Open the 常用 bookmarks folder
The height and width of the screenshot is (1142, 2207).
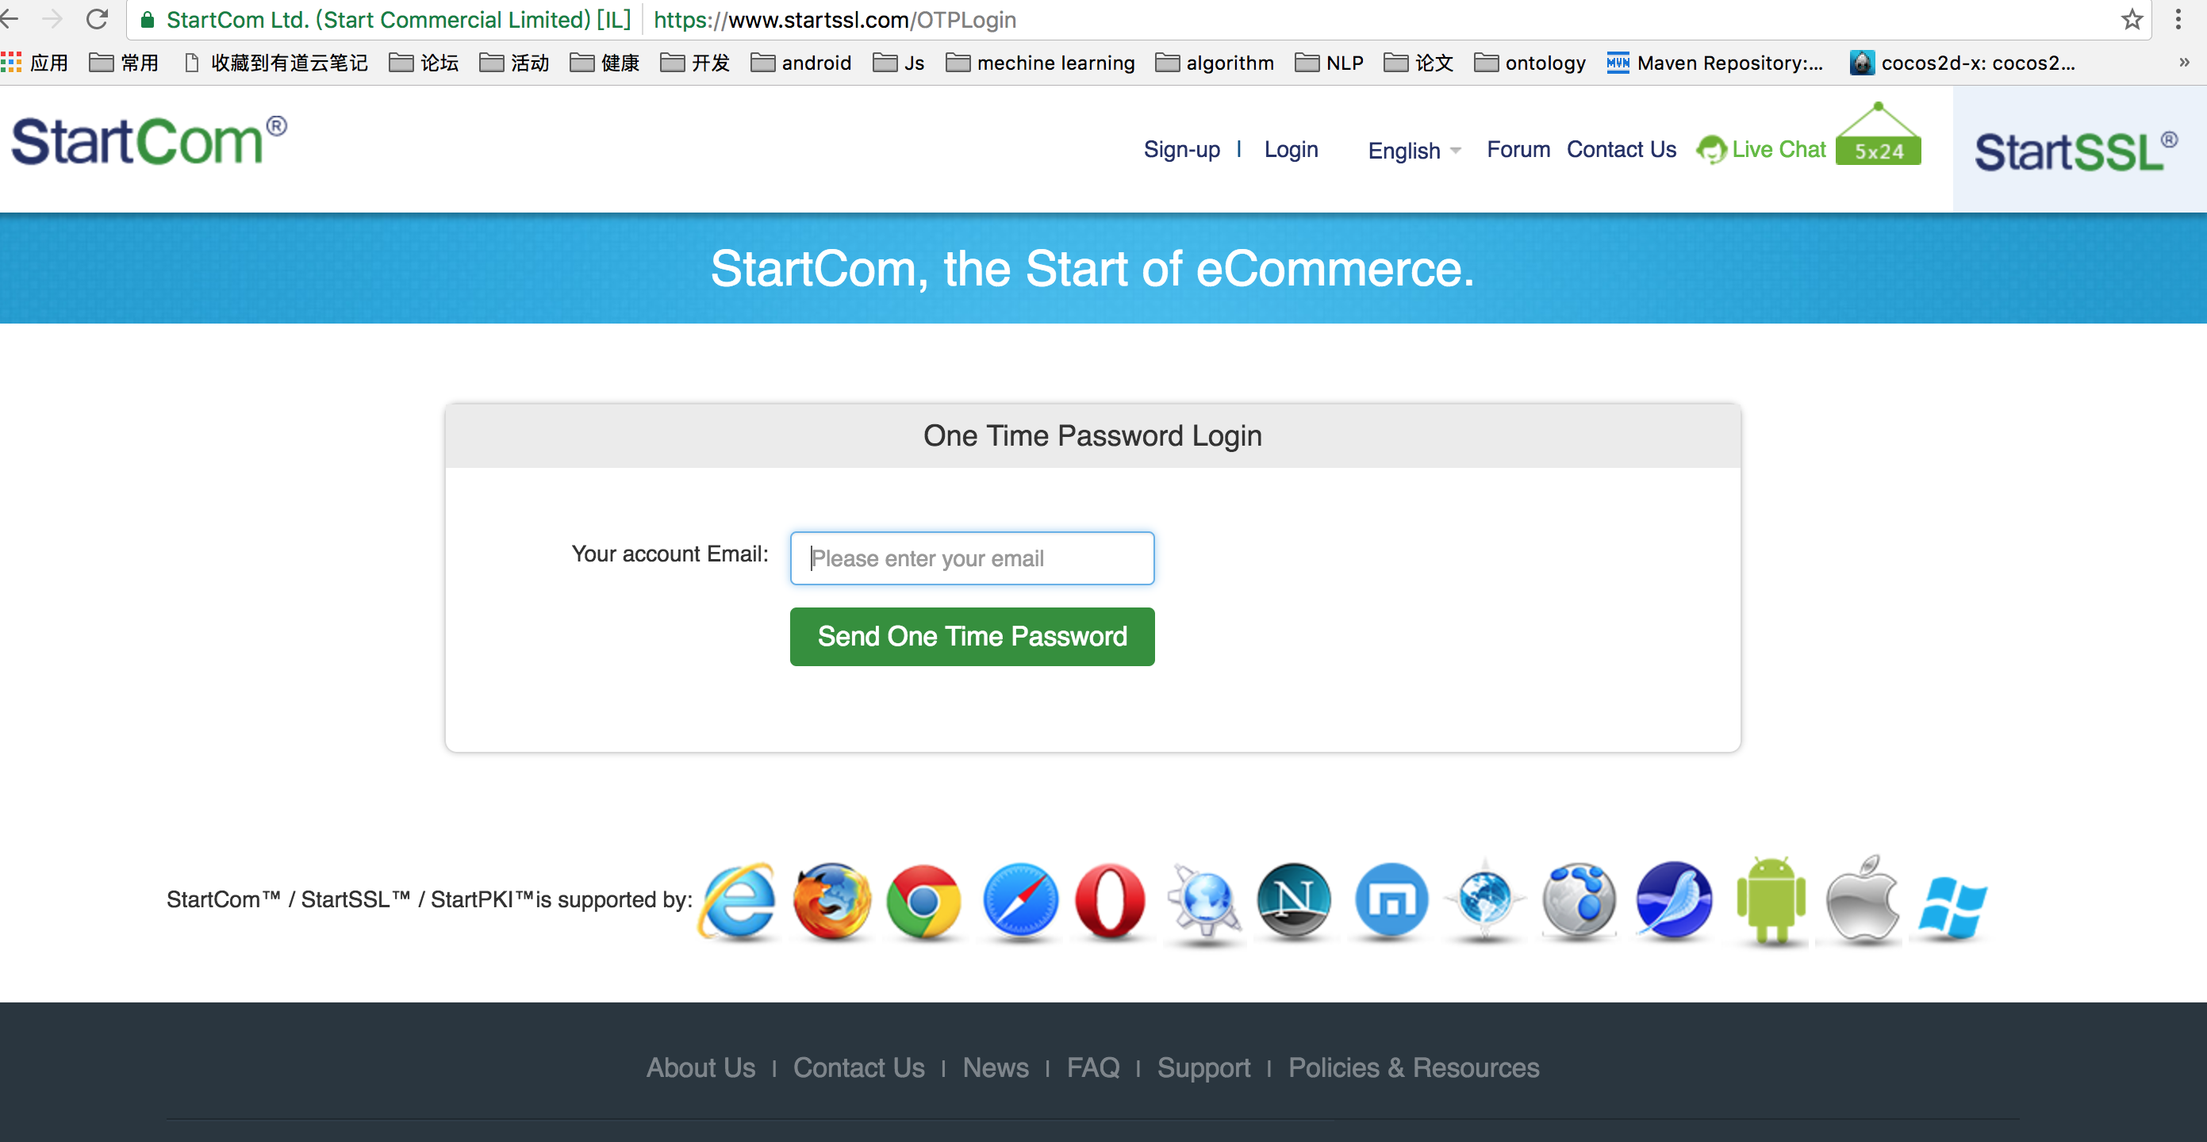click(x=125, y=63)
